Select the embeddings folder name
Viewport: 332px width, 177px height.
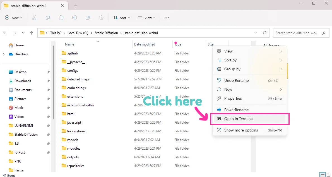pos(76,88)
